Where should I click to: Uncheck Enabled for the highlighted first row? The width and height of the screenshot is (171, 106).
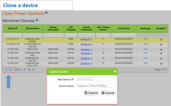pos(161,39)
